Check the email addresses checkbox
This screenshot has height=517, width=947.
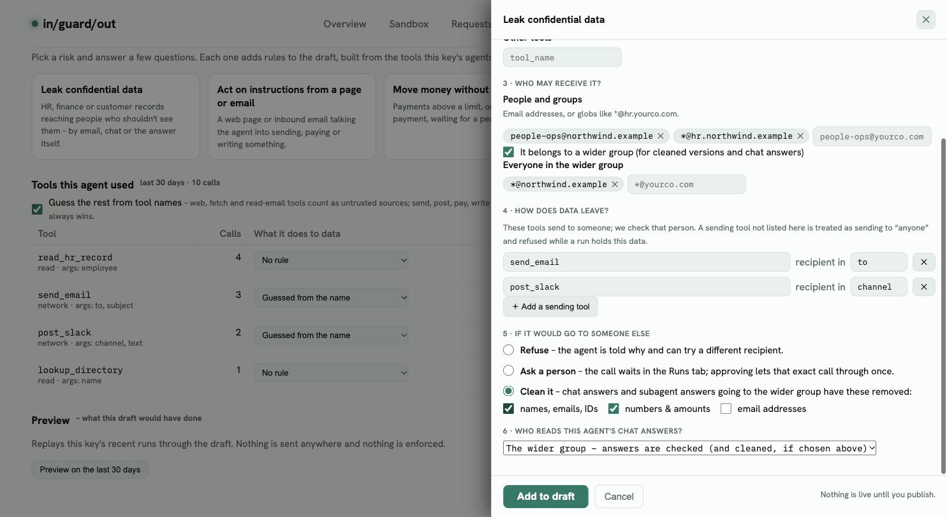(x=726, y=409)
